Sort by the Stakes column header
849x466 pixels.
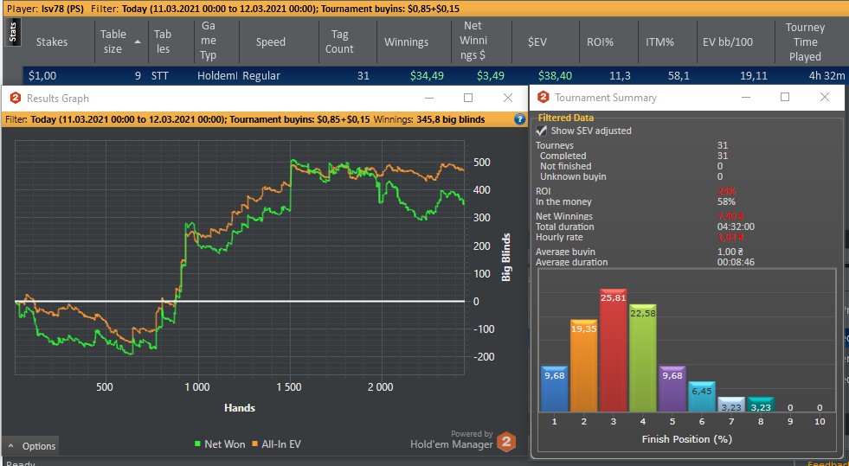click(52, 42)
